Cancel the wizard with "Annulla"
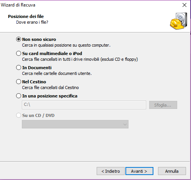This screenshot has height=180, width=191. (172, 171)
